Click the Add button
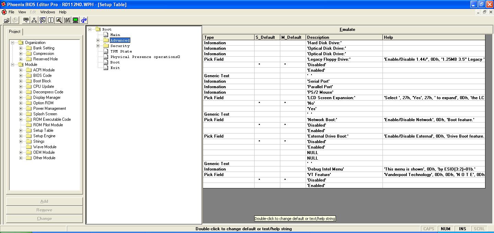Screen dimensions: 494x233 click(44, 201)
